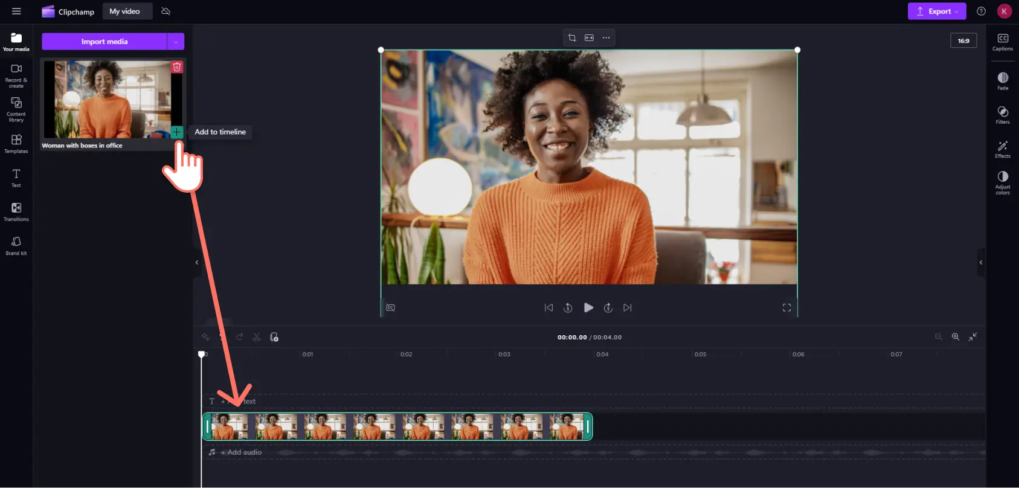This screenshot has height=488, width=1019.
Task: Zoom out the timeline
Action: (939, 337)
